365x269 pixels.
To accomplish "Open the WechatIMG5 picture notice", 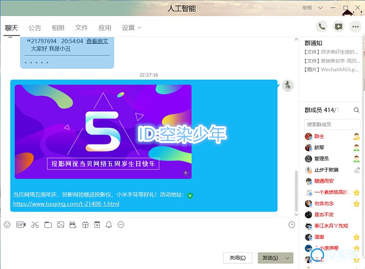I will click(x=332, y=70).
